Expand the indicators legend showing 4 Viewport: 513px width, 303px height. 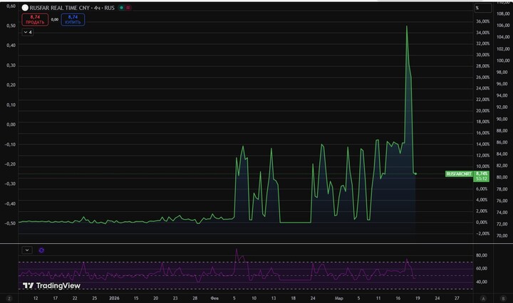tap(28, 32)
